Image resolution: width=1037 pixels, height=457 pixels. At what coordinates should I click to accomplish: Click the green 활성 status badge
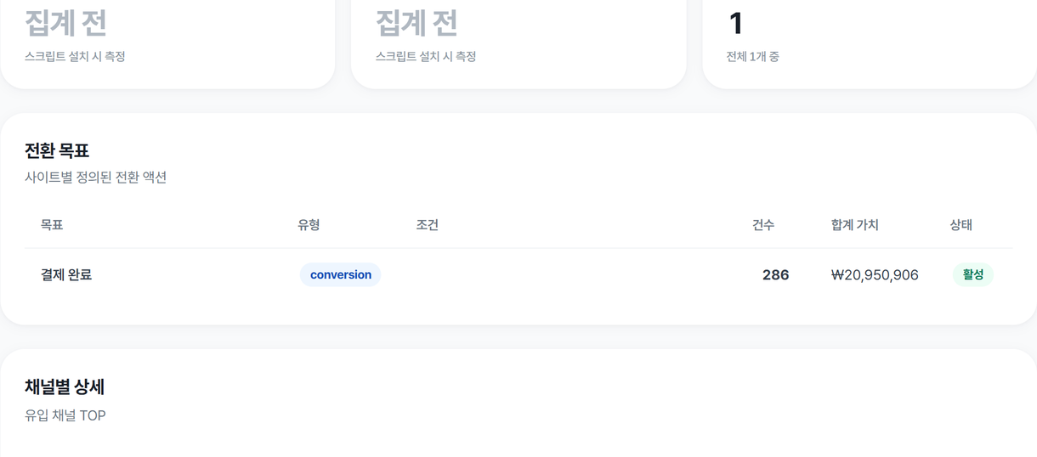(x=972, y=274)
